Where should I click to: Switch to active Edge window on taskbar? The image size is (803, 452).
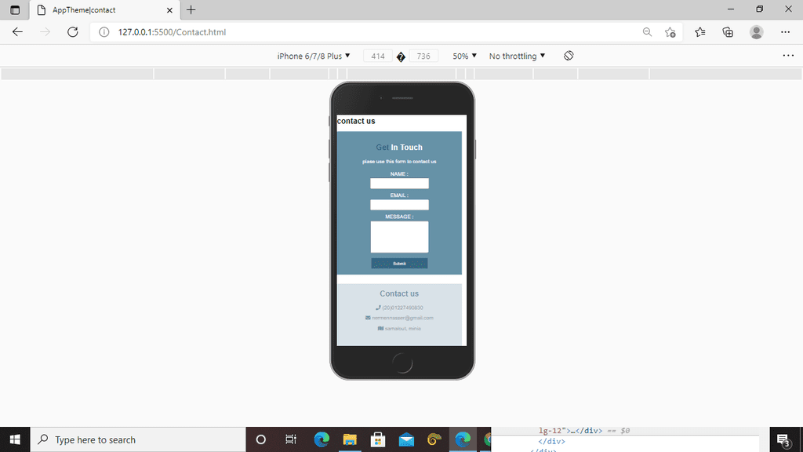coord(463,439)
